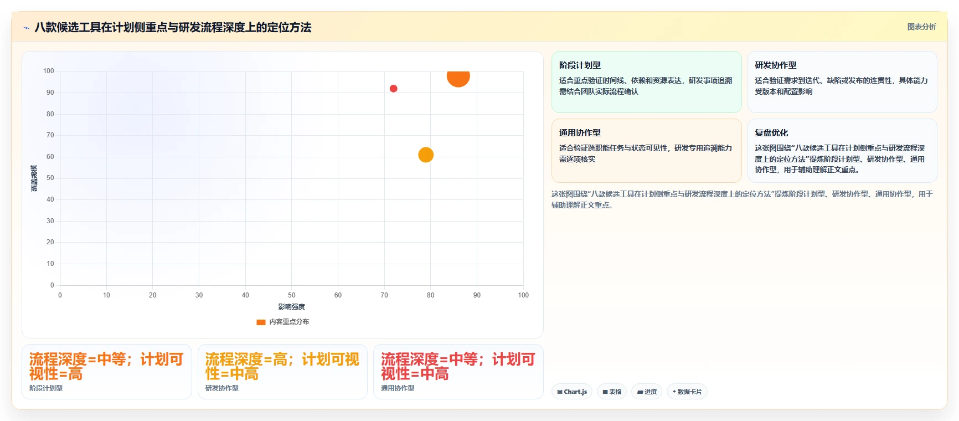Click 研发协作型 label under second stat
Viewport: 959px width, 421px height.
[222, 388]
